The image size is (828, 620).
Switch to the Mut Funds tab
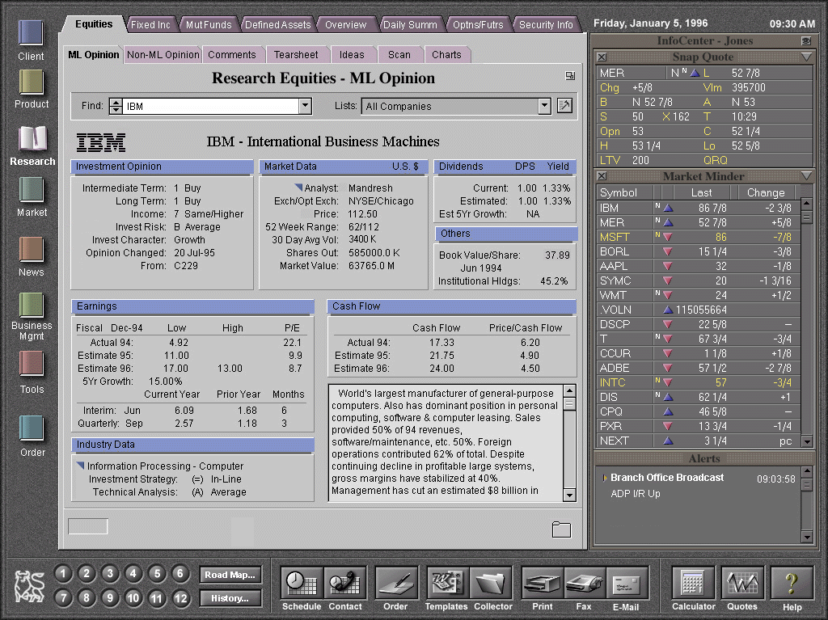point(209,25)
